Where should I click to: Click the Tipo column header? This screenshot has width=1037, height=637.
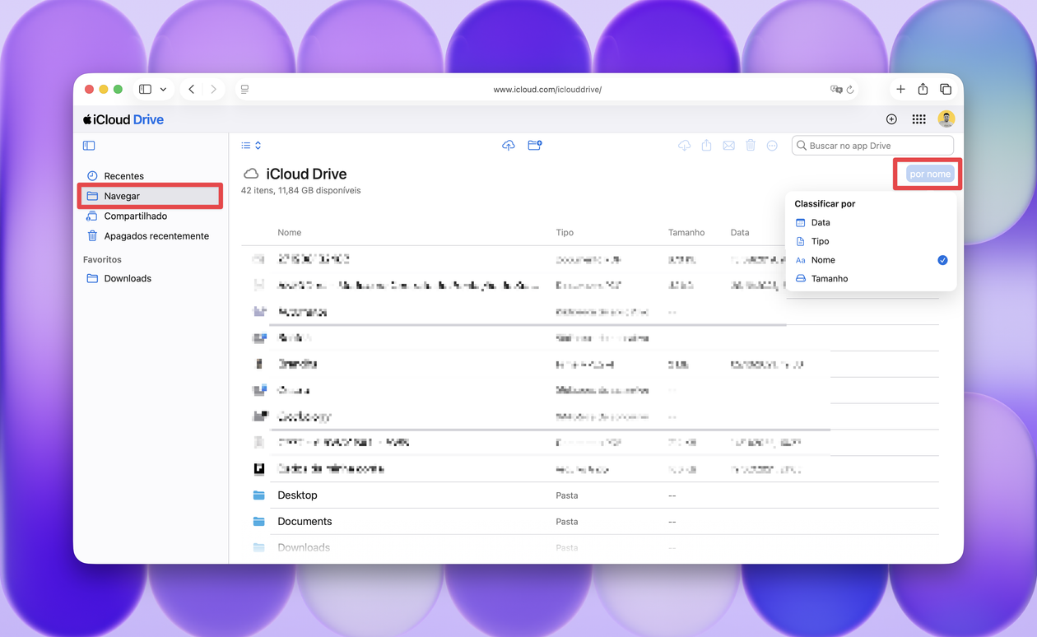565,233
